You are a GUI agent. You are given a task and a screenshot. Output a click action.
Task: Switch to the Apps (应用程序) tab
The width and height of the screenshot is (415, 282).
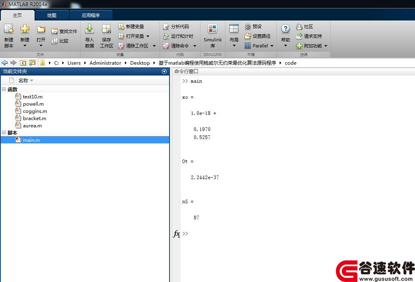91,15
